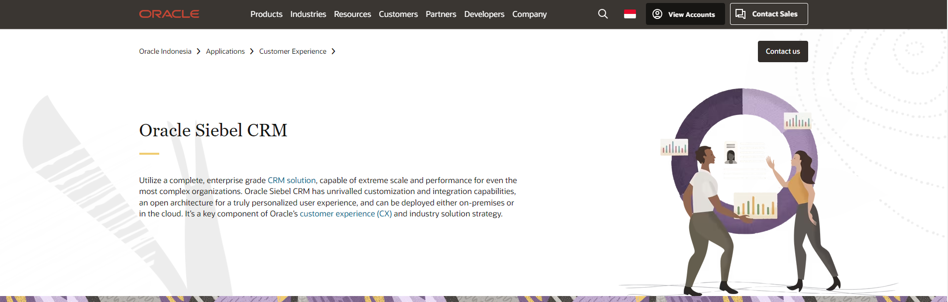The height and width of the screenshot is (302, 948).
Task: Click the Contact Sales button
Action: [769, 14]
